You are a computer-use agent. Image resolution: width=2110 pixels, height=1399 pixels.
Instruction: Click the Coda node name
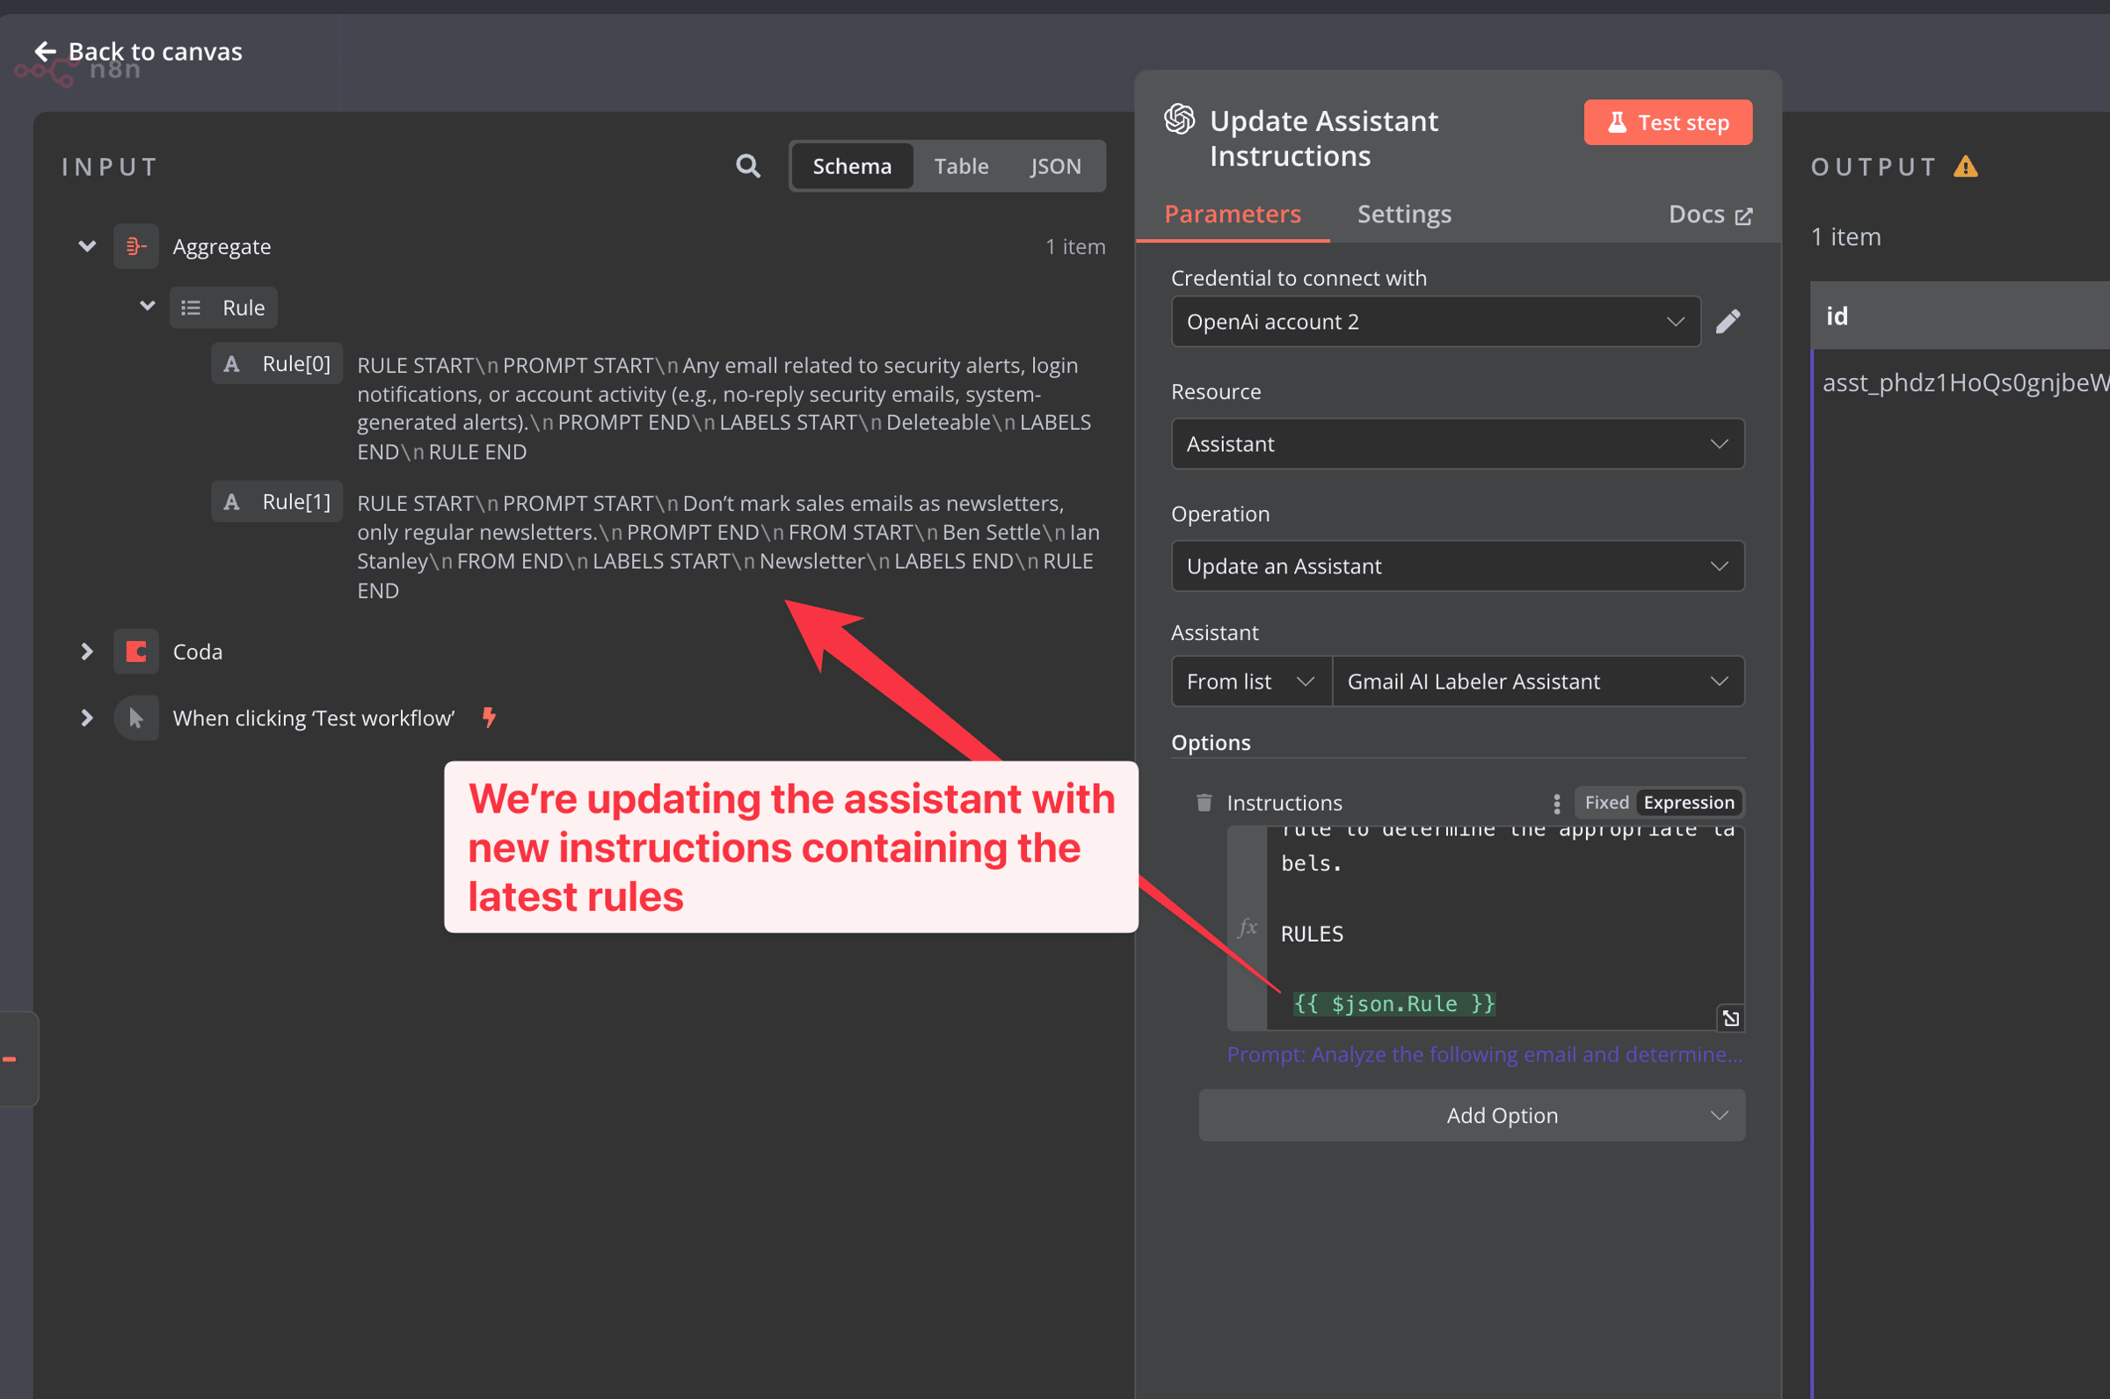198,652
